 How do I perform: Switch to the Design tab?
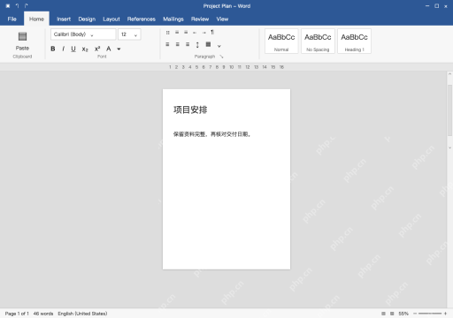[87, 19]
